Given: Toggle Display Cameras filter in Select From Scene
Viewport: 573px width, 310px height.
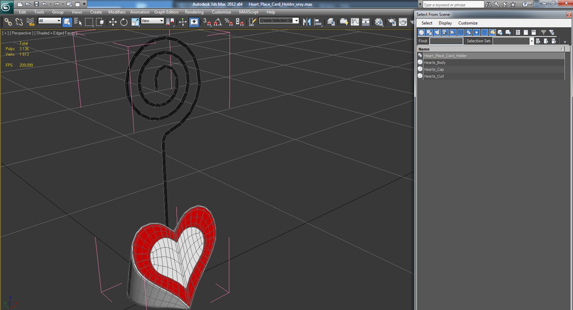Looking at the screenshot, I should pyautogui.click(x=445, y=32).
